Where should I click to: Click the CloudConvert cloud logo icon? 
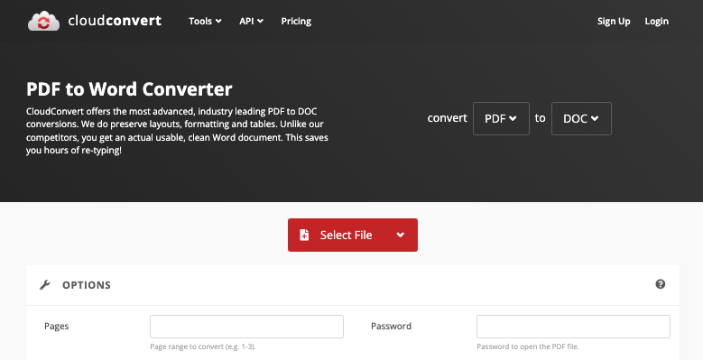(x=43, y=21)
